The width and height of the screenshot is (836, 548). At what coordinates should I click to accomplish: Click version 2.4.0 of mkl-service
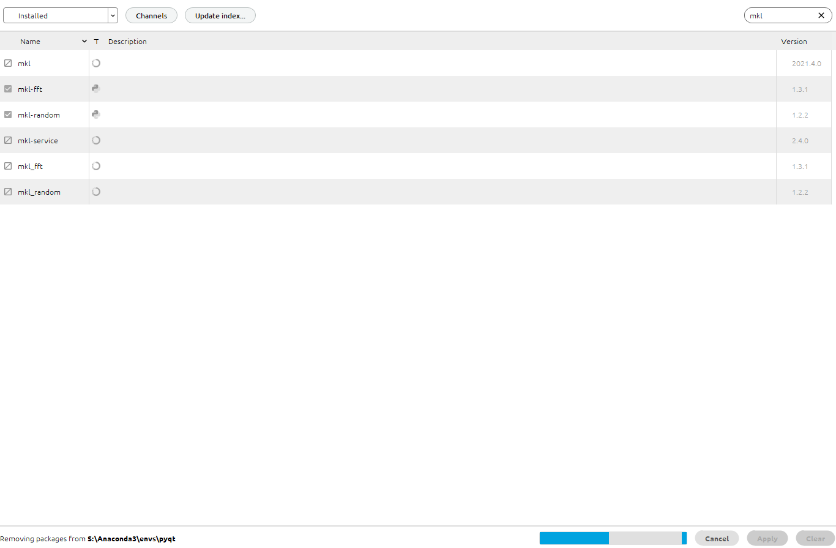coord(800,140)
